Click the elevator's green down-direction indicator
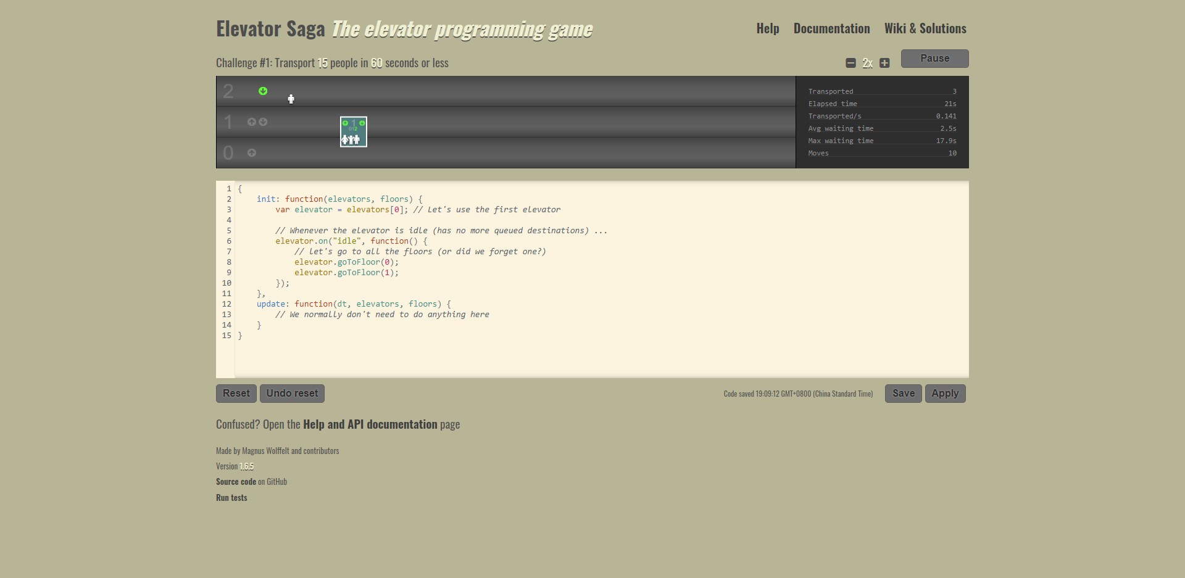 tap(362, 123)
